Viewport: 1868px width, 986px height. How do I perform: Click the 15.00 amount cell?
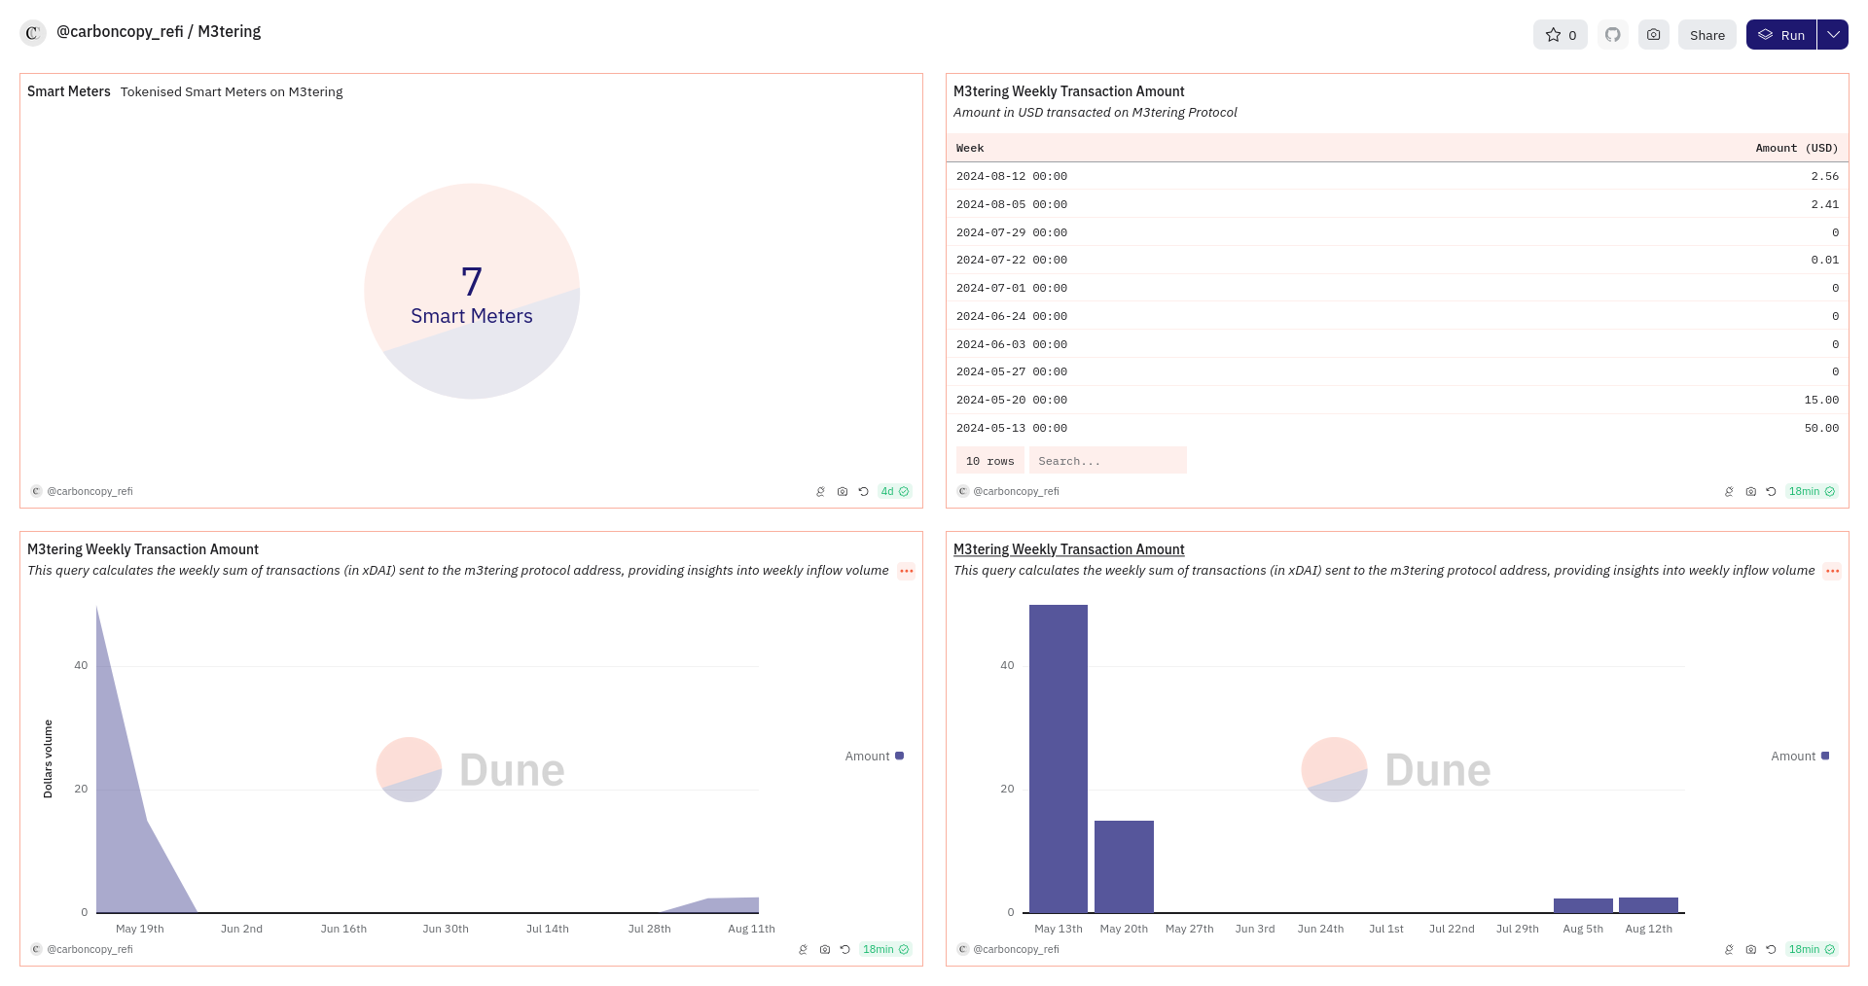(1821, 401)
